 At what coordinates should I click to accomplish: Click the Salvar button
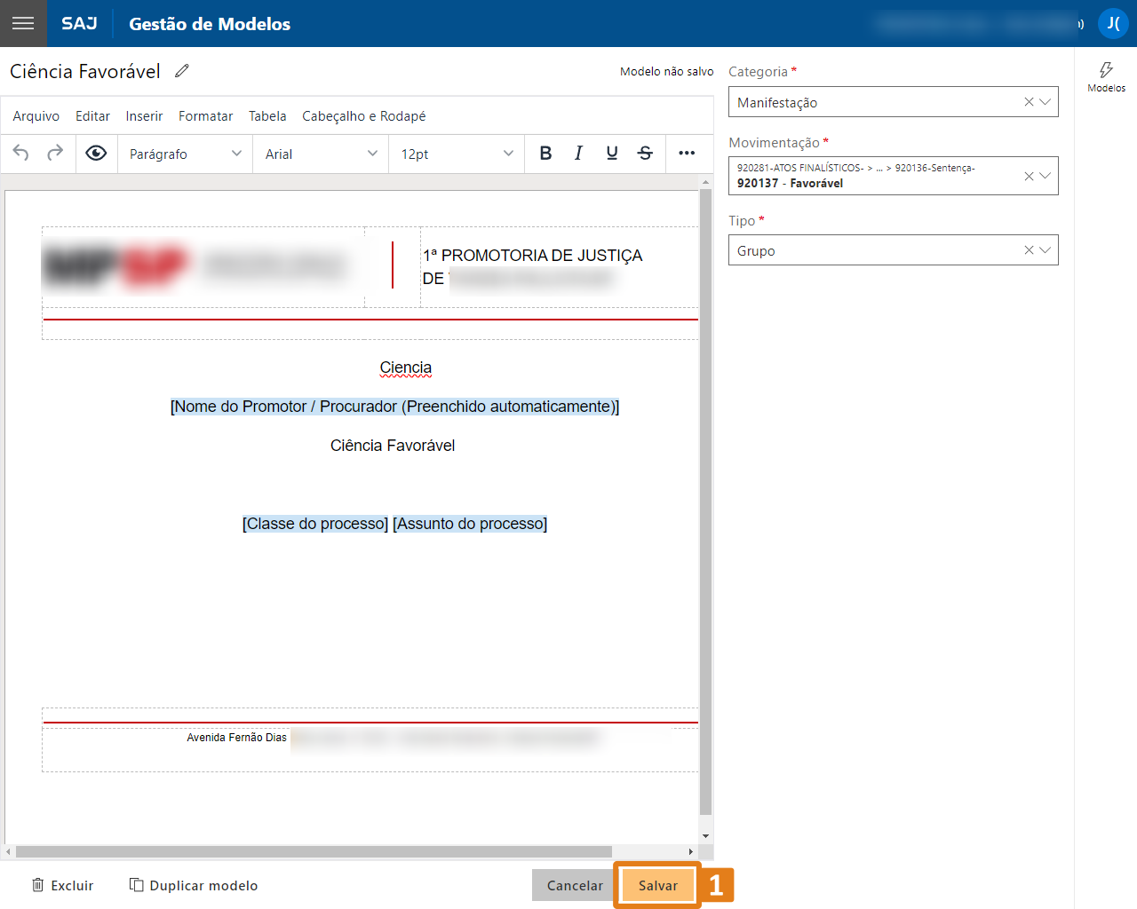coord(657,885)
